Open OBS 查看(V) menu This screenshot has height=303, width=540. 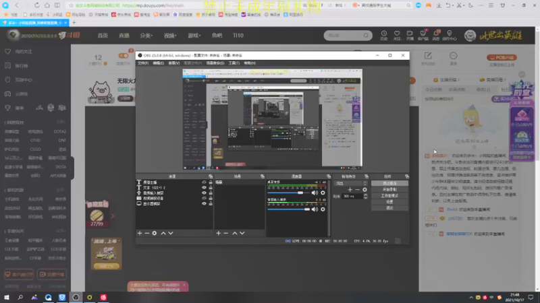173,63
